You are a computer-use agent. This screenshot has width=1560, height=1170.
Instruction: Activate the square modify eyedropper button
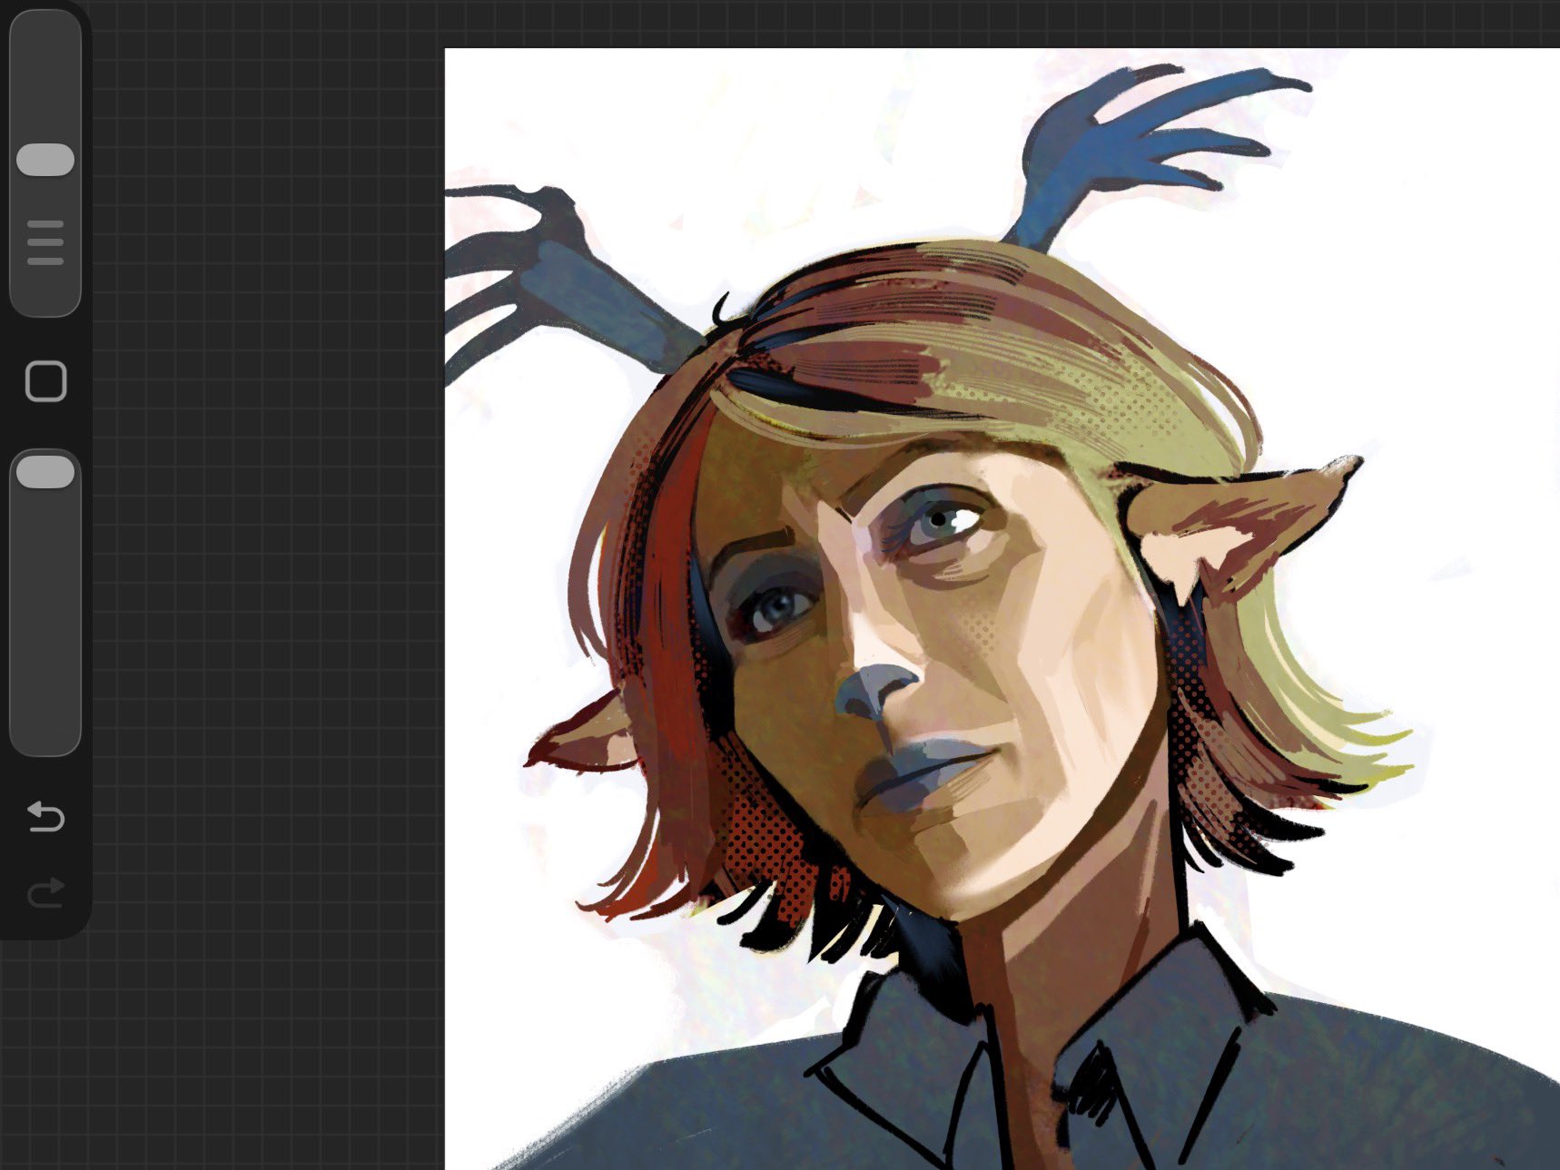click(45, 381)
